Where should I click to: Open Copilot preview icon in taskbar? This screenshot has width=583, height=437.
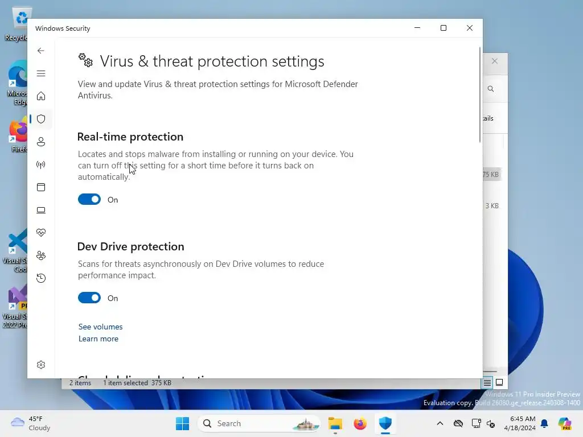tap(564, 423)
